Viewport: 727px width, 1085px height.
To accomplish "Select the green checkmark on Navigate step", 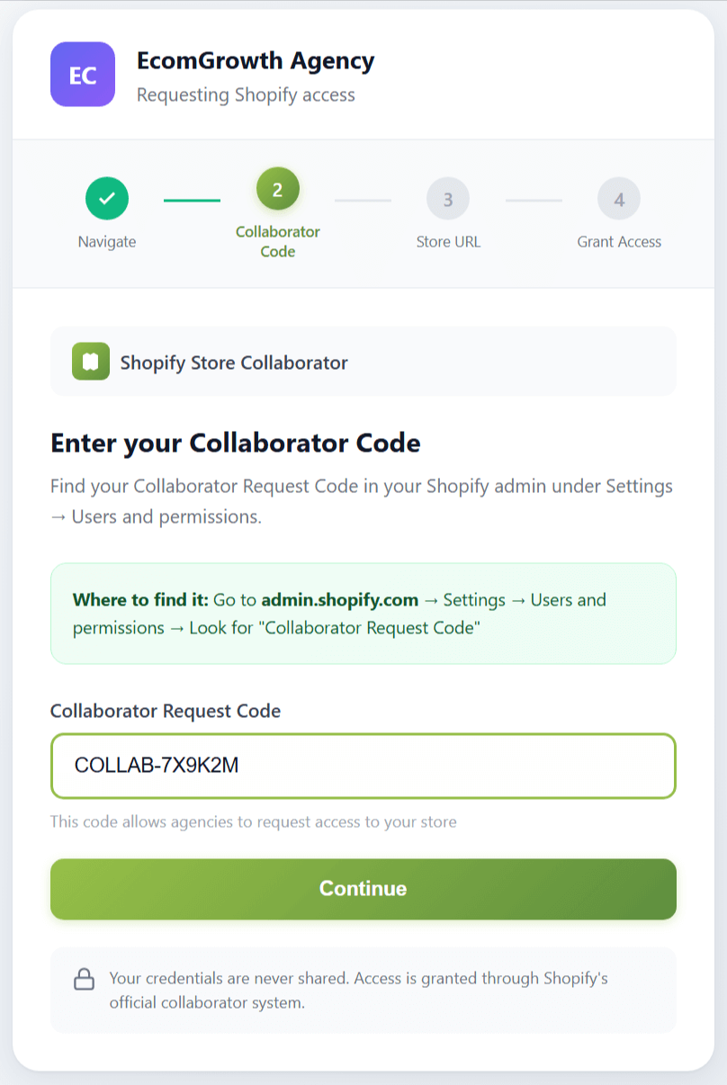I will point(107,198).
